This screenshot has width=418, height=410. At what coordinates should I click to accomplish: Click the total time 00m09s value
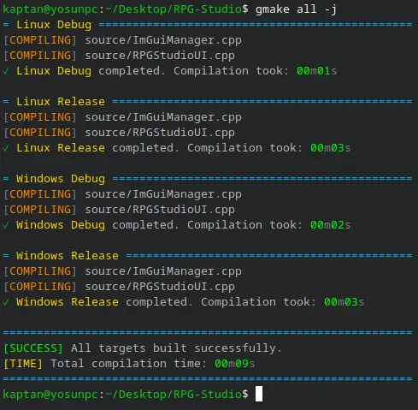tap(235, 364)
